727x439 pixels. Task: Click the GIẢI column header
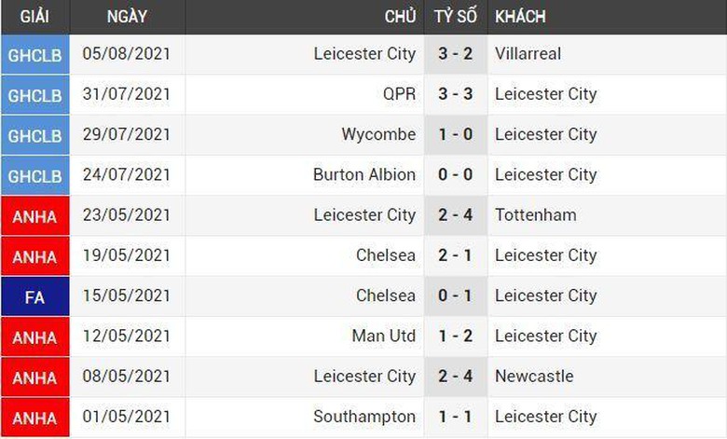point(34,17)
